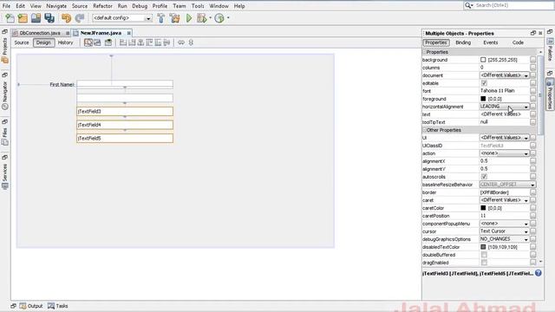This screenshot has width=555, height=312.
Task: Undo the last action via toolbar
Action: [x=66, y=18]
